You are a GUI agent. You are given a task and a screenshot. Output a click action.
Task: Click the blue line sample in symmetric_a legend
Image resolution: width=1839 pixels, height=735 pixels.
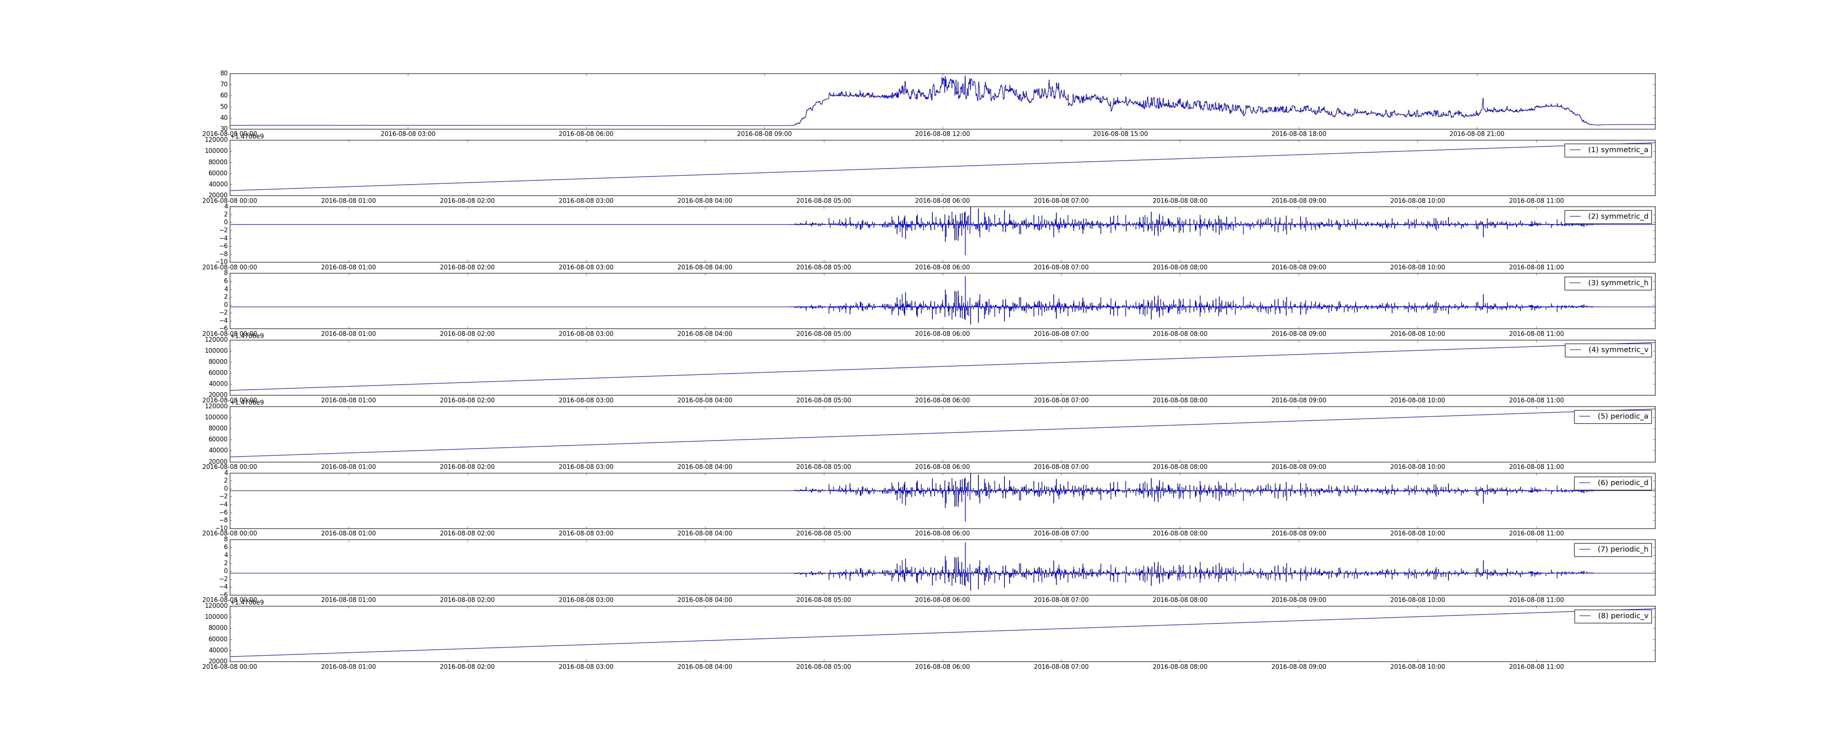click(1575, 150)
